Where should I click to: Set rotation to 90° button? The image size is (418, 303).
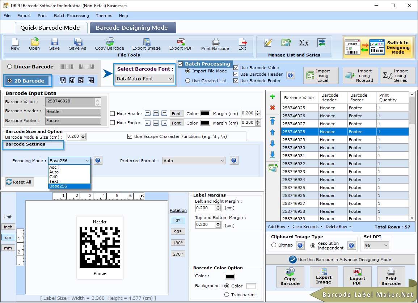pyautogui.click(x=178, y=232)
